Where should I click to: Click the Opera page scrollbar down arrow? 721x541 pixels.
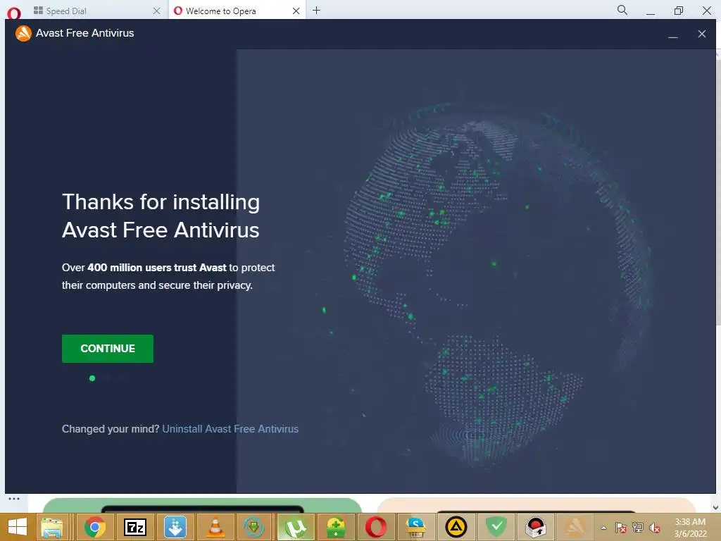click(715, 507)
